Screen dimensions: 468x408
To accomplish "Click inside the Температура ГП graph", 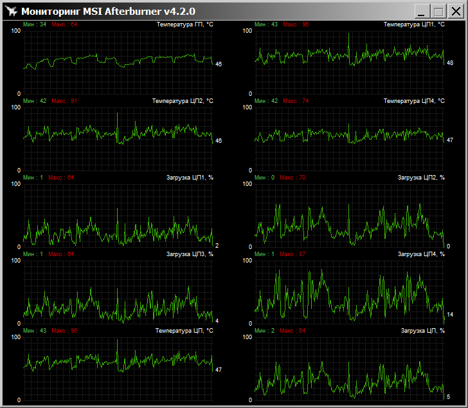I will tap(118, 62).
